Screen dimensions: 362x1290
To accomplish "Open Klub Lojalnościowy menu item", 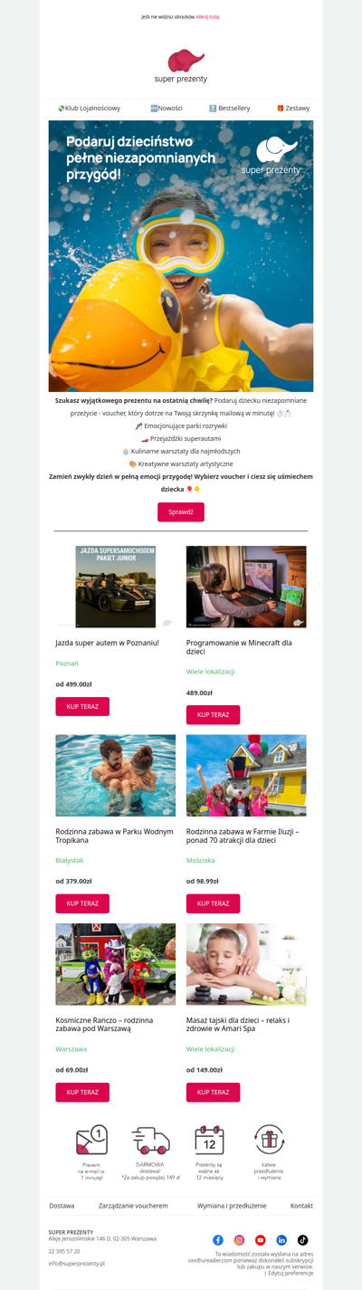I will (89, 108).
